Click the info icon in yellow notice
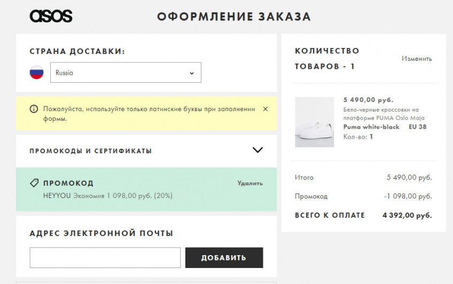This screenshot has height=284, width=453. pyautogui.click(x=34, y=109)
